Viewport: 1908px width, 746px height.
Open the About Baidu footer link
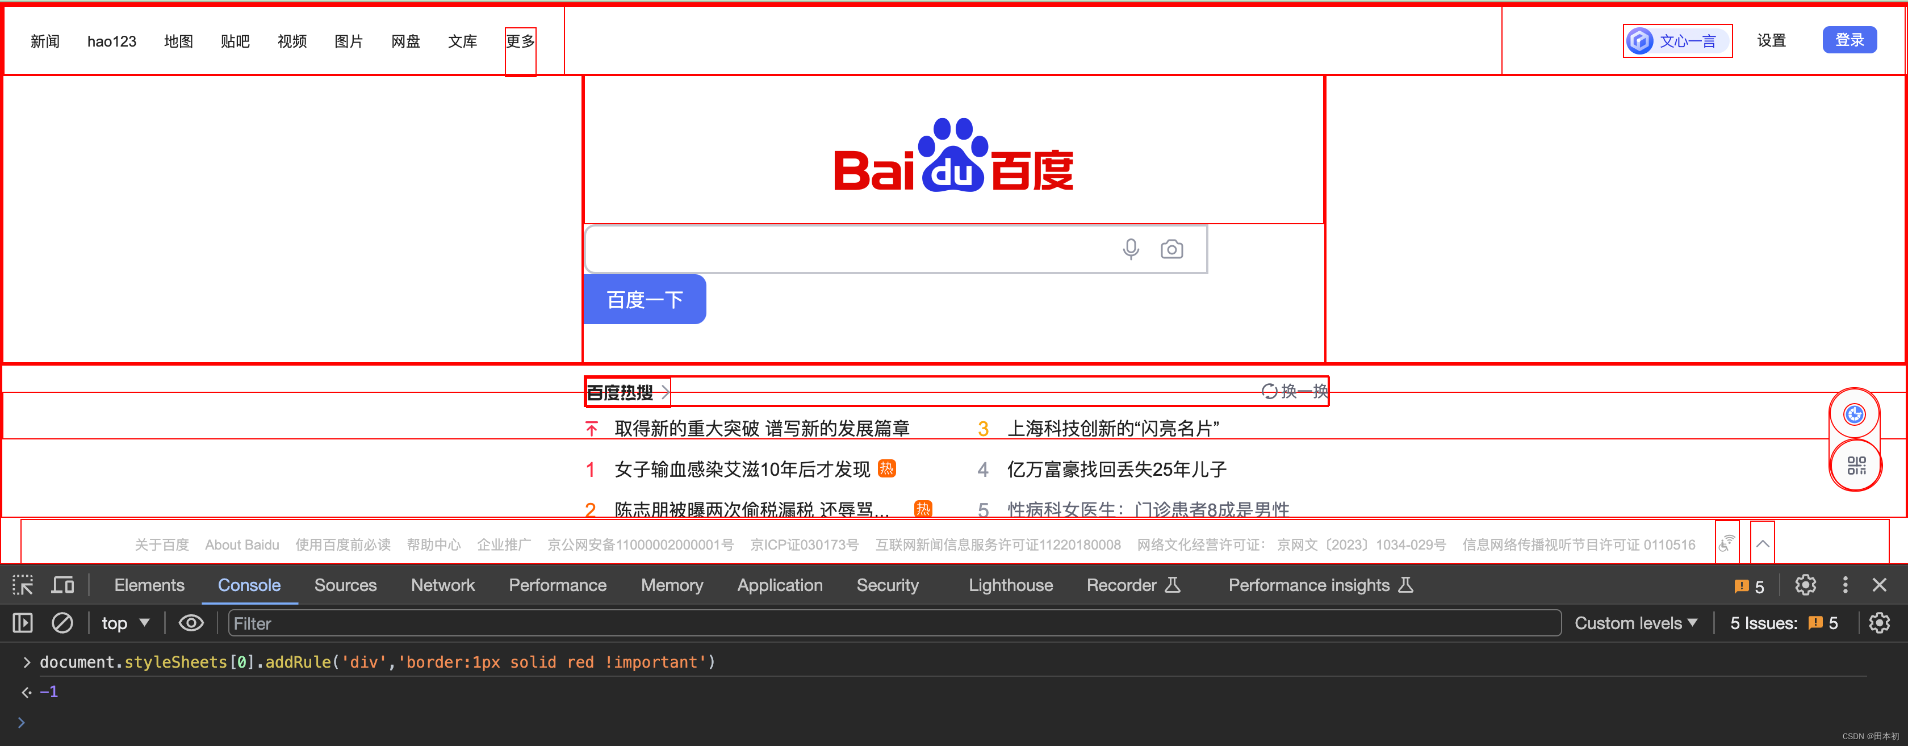pos(242,544)
